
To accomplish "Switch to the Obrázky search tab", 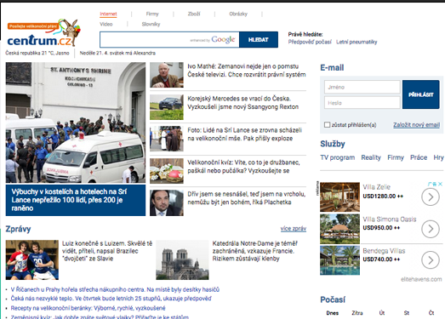I will point(238,14).
